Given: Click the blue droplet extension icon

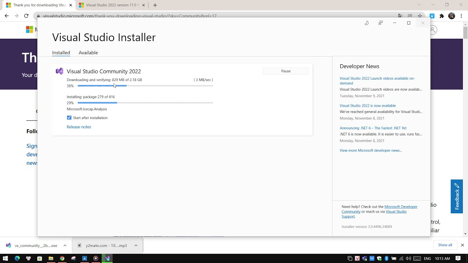Looking at the screenshot, I should point(432,16).
